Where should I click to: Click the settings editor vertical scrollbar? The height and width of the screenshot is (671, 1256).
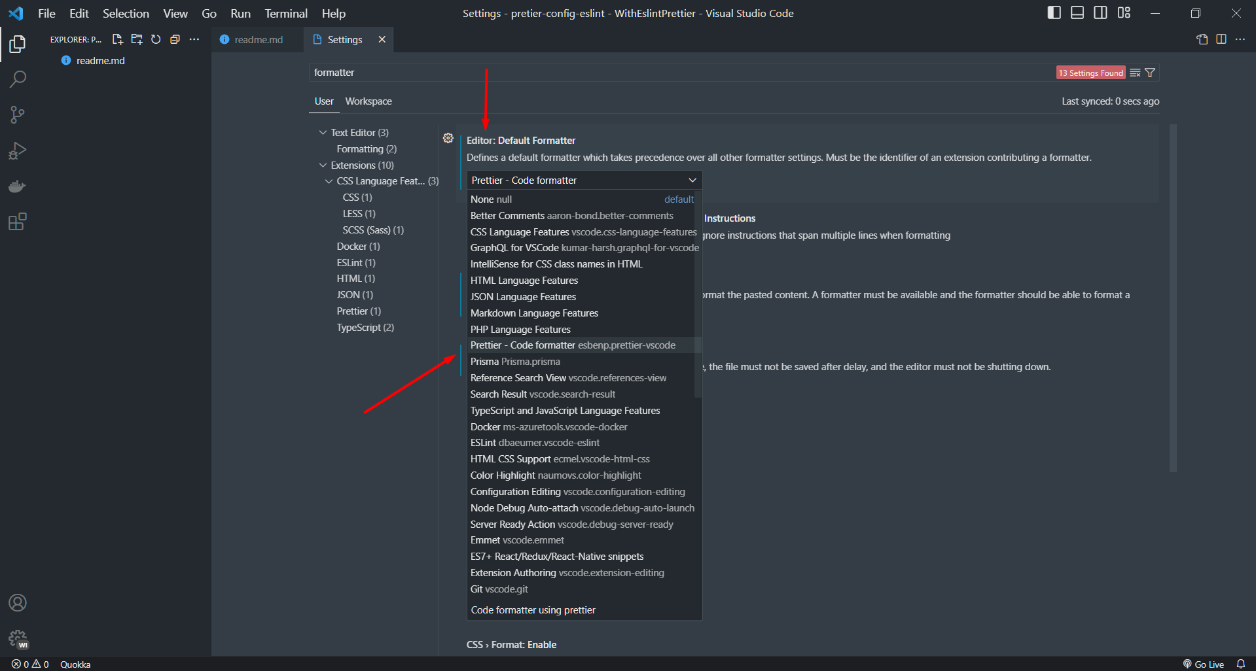click(1173, 298)
